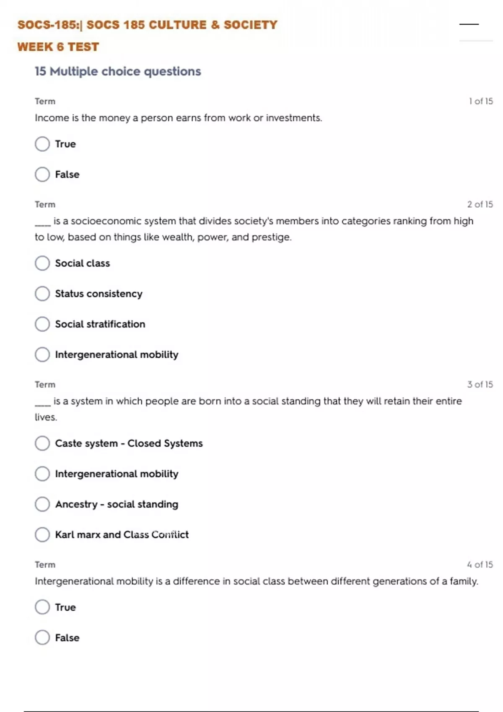Click the 2 of 15 question counter

[480, 204]
